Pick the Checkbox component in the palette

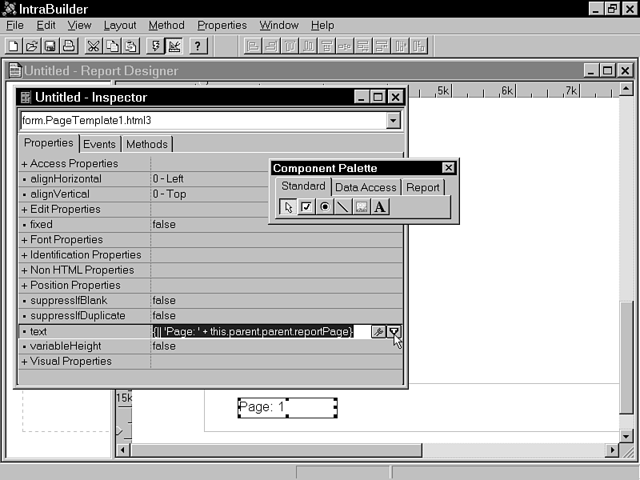click(306, 207)
